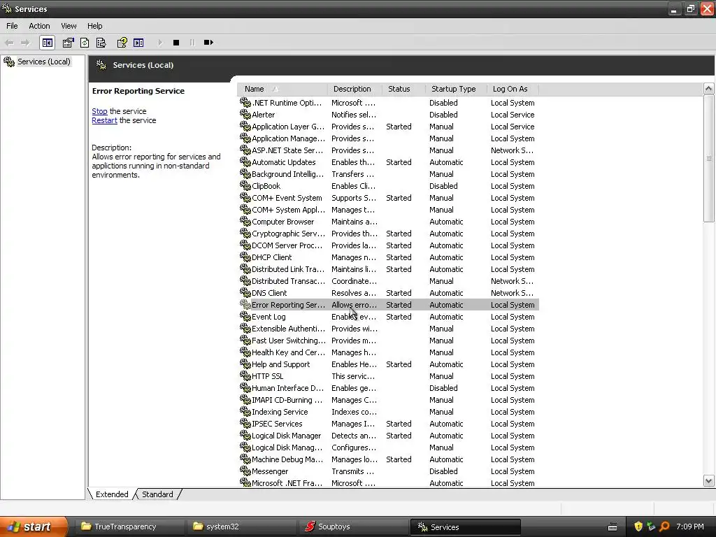Select the IPSEC Services row
Viewport: 716px width, 537px height.
(389, 423)
